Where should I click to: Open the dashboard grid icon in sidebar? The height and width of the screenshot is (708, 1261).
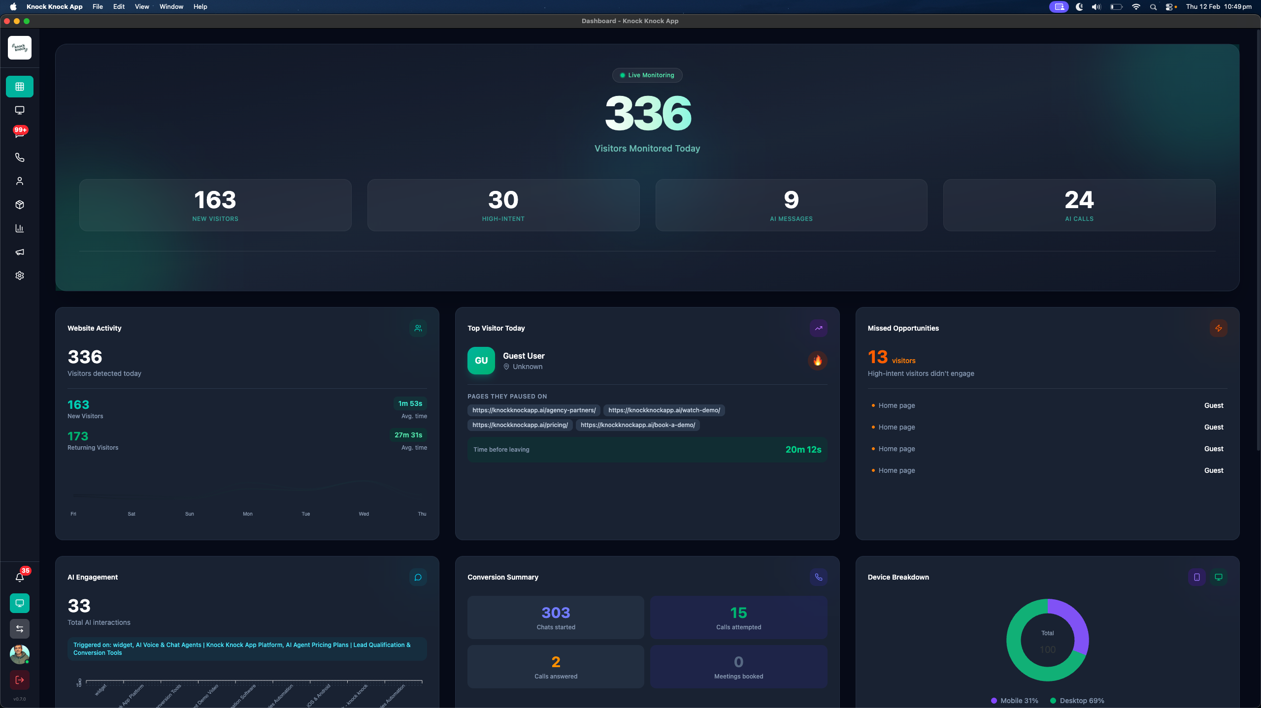click(x=20, y=87)
